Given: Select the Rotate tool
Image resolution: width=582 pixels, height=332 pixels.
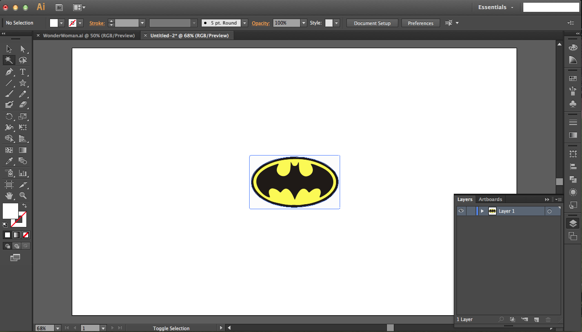Looking at the screenshot, I should point(9,117).
